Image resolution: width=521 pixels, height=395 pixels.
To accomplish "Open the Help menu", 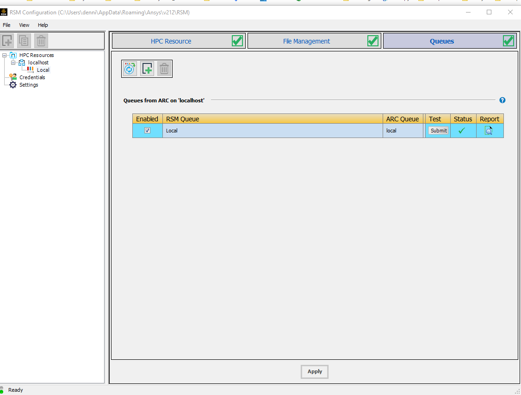I will 43,25.
